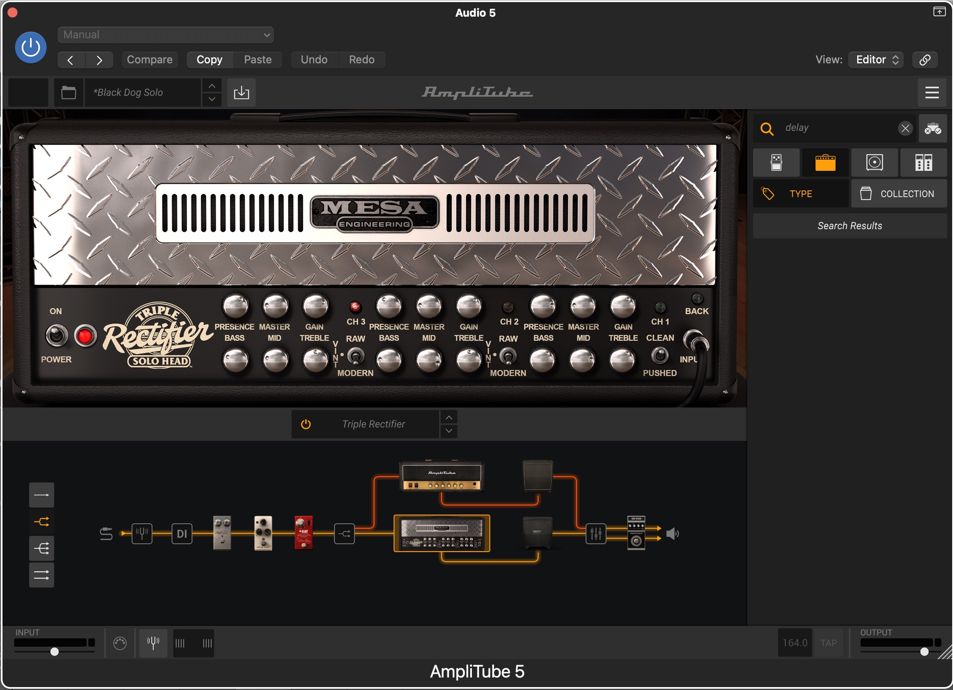Image resolution: width=953 pixels, height=690 pixels.
Task: Click the Paste button
Action: point(257,60)
